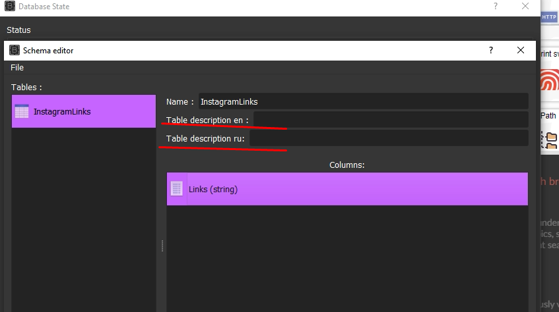The image size is (559, 312).
Task: Click the Schema editor window logo icon
Action: click(14, 50)
